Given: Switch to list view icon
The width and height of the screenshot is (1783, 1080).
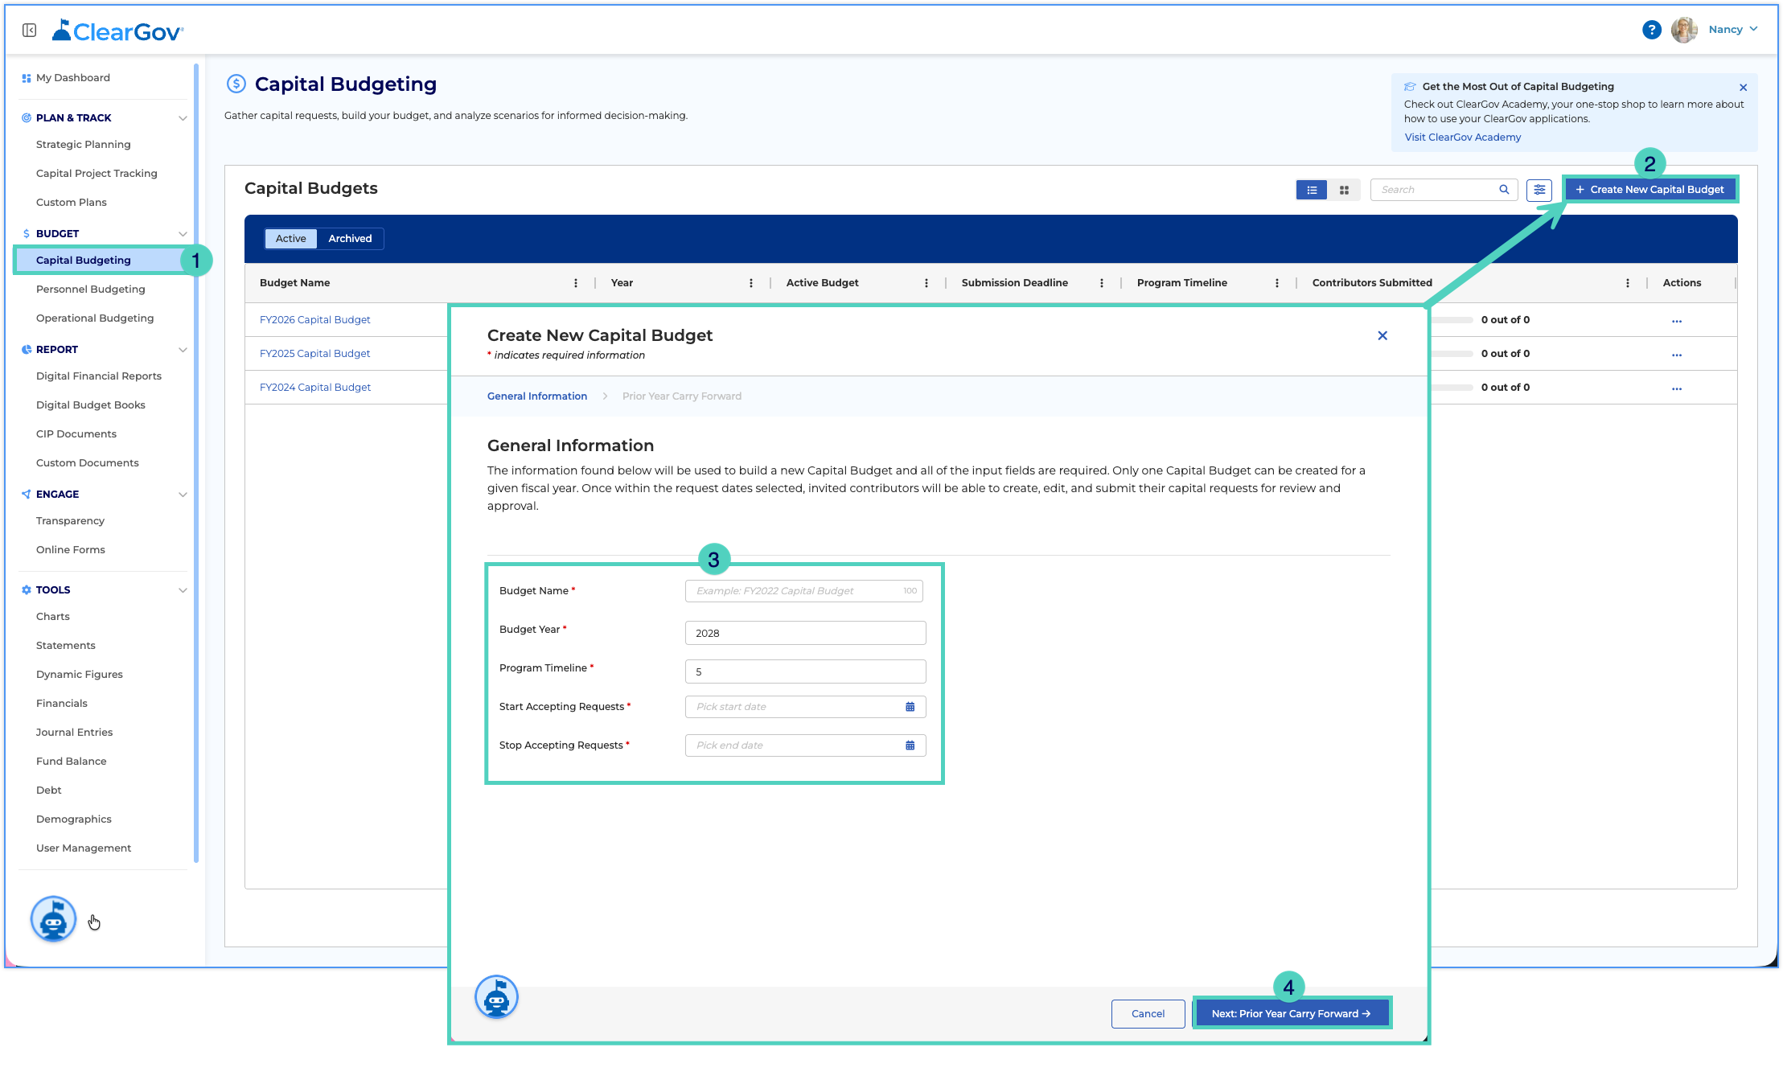Looking at the screenshot, I should pyautogui.click(x=1312, y=190).
